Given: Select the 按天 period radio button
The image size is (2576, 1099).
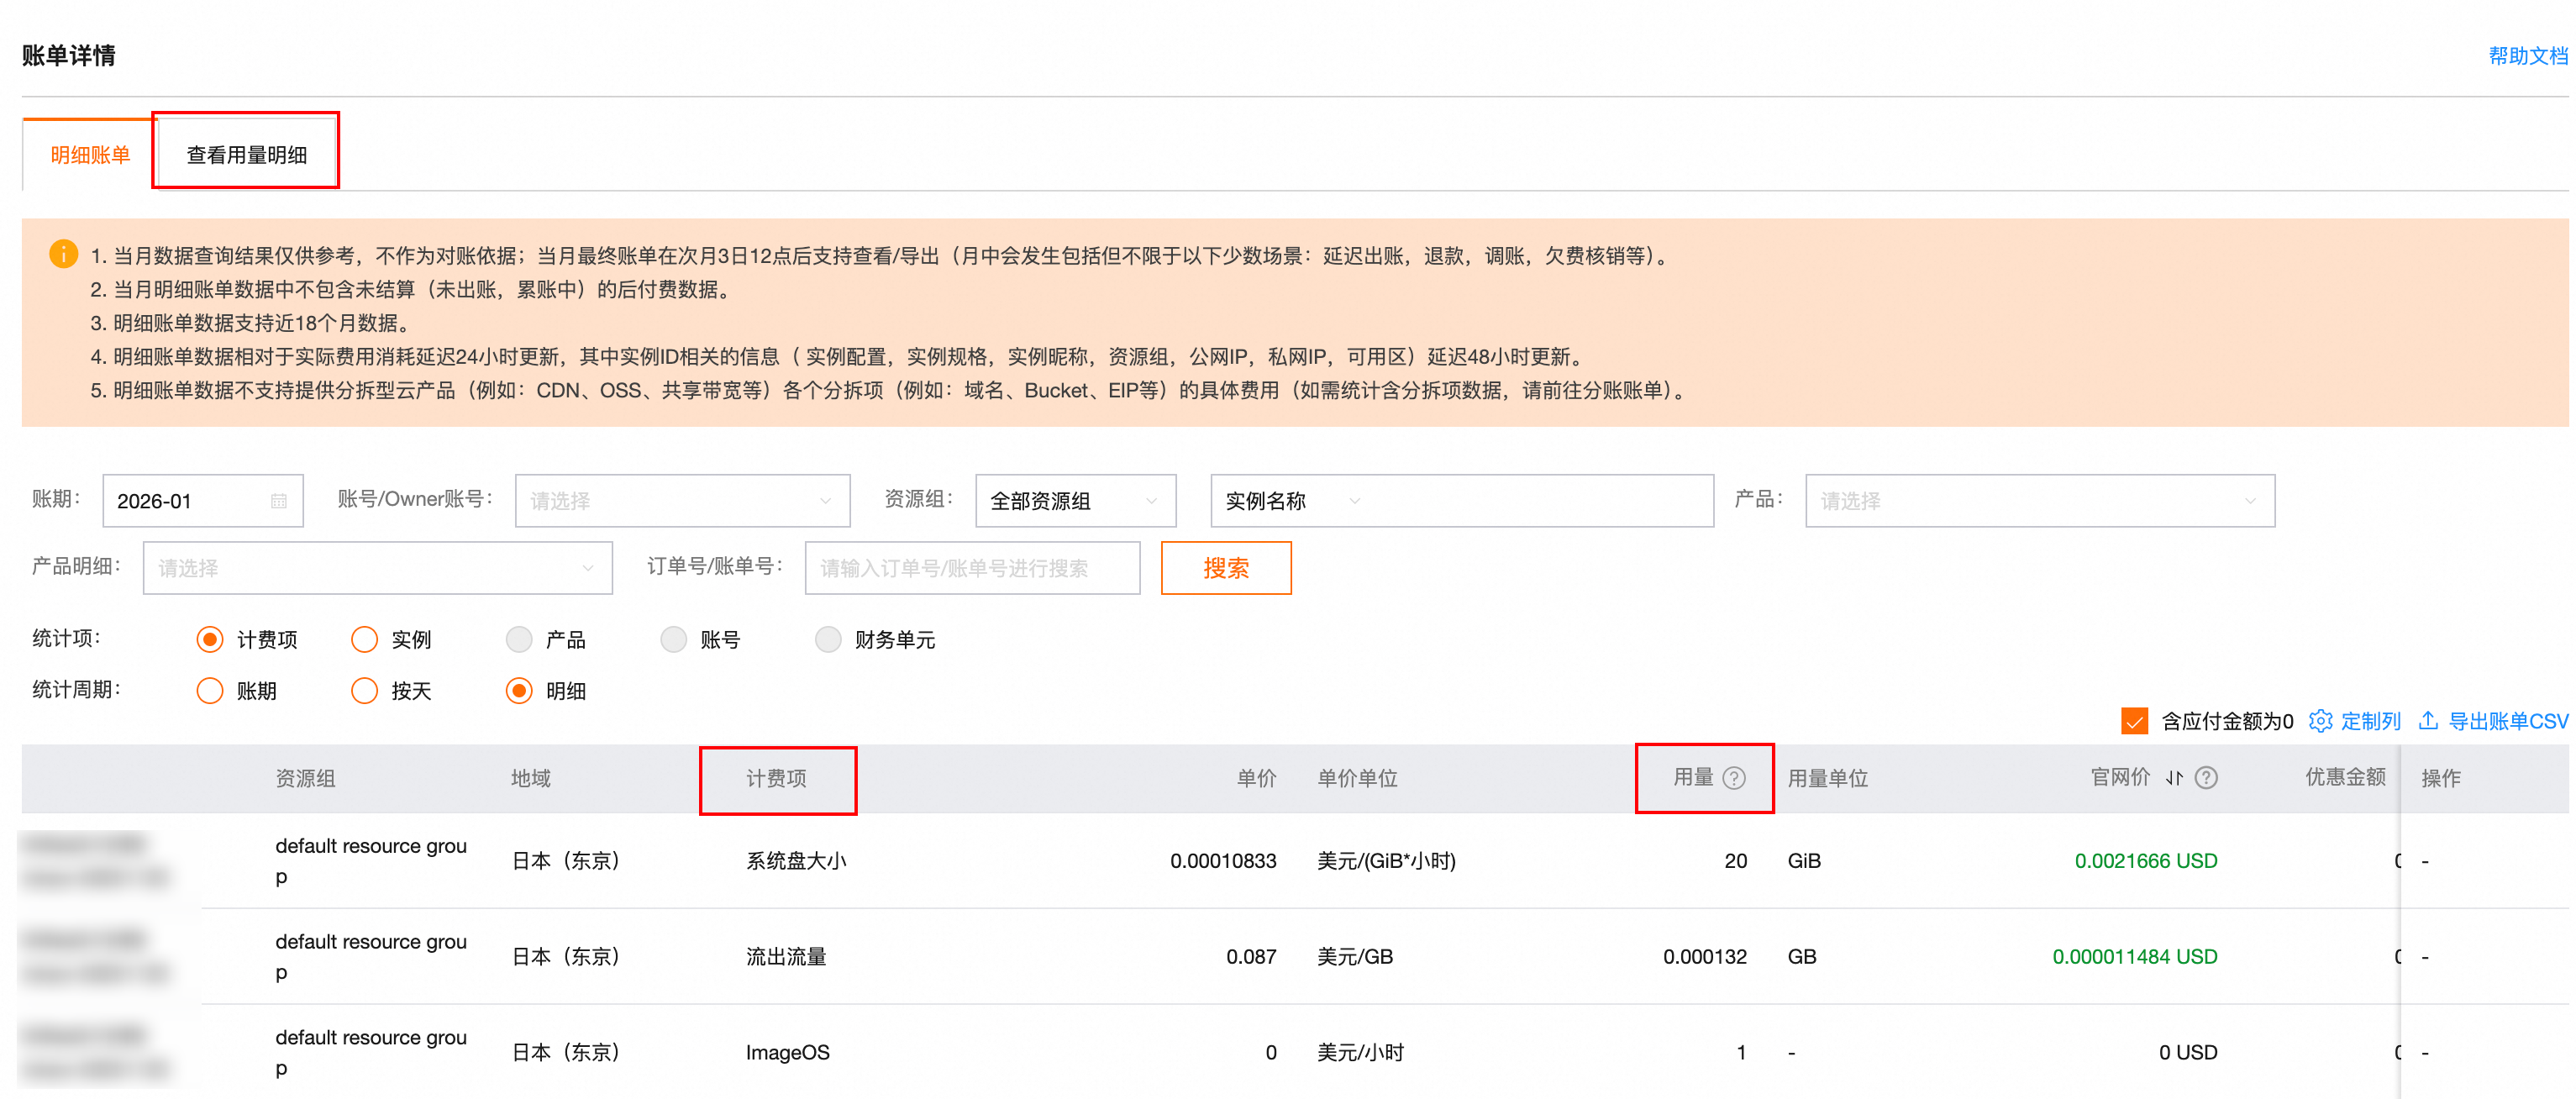Looking at the screenshot, I should click(364, 691).
